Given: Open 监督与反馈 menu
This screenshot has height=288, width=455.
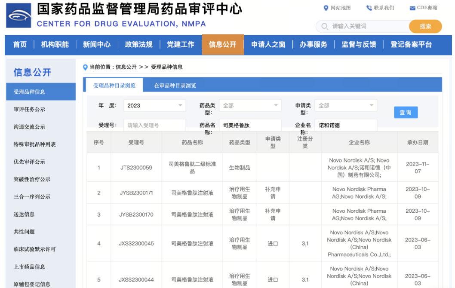Looking at the screenshot, I should pos(359,44).
